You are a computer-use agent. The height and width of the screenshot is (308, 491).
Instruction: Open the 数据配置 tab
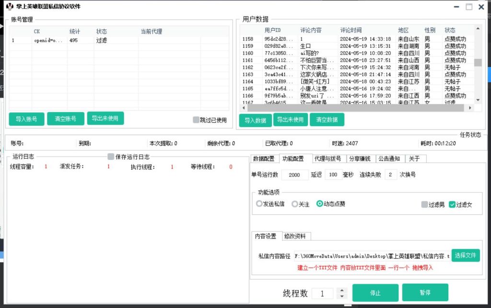(x=264, y=159)
